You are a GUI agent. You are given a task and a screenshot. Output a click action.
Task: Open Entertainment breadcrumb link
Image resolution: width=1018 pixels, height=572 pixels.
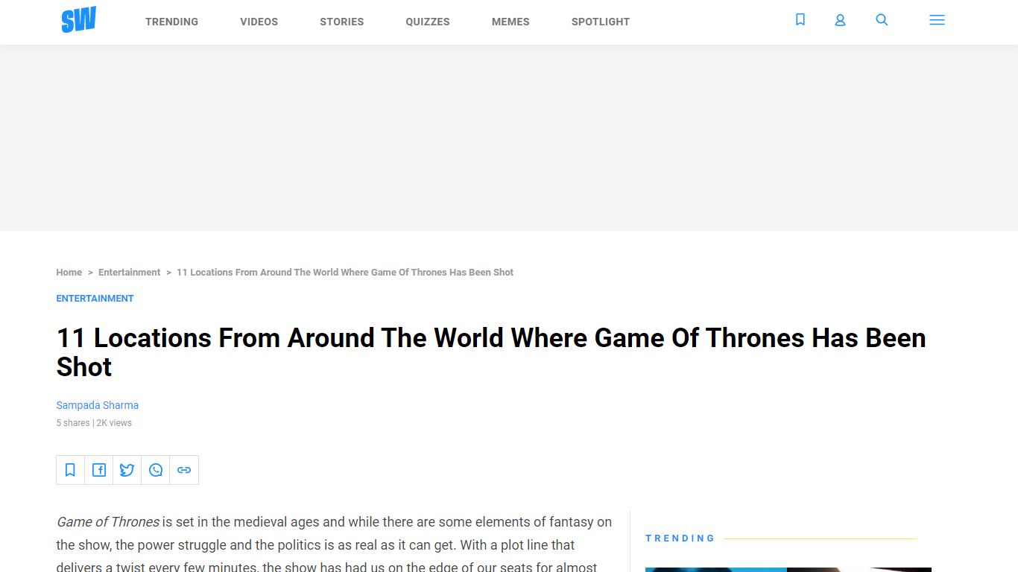point(129,273)
